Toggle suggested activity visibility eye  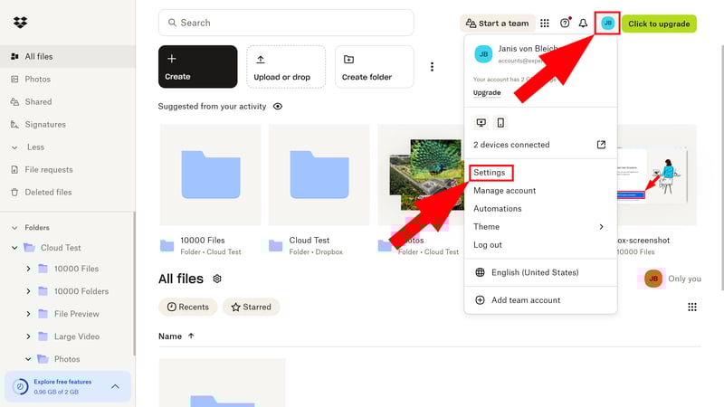(x=278, y=107)
